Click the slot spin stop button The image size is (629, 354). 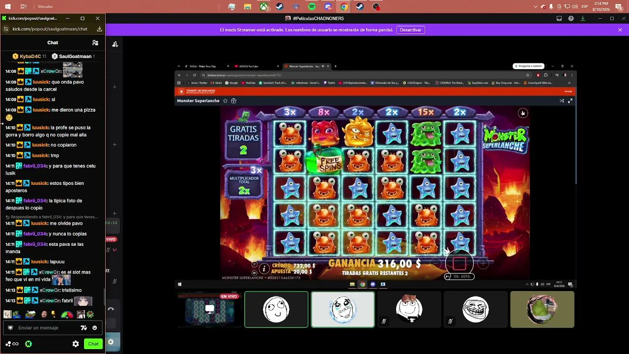pyautogui.click(x=459, y=264)
